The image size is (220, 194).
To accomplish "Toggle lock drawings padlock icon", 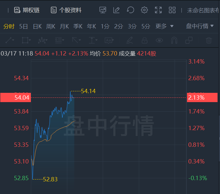I will 144,40.
